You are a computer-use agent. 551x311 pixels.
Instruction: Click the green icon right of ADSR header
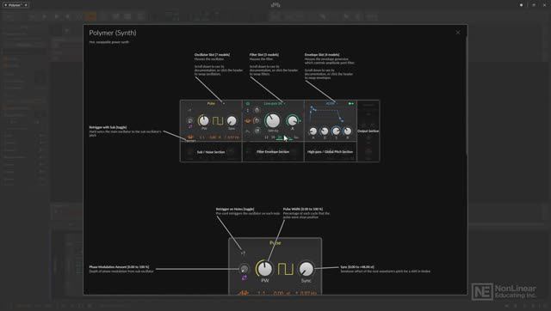point(351,103)
